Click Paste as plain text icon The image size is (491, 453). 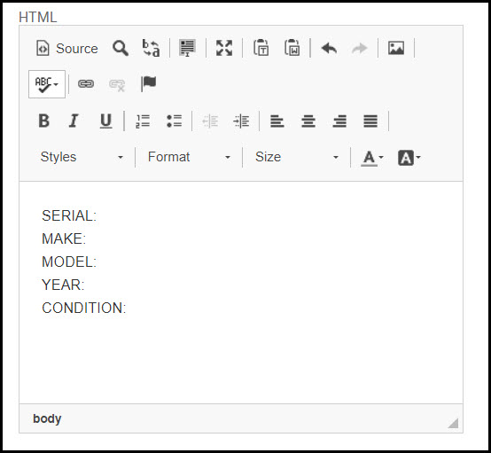tap(261, 48)
